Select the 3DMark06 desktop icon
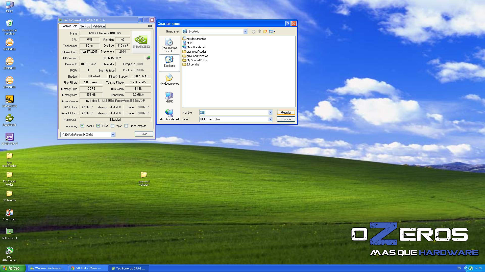 coord(9,82)
